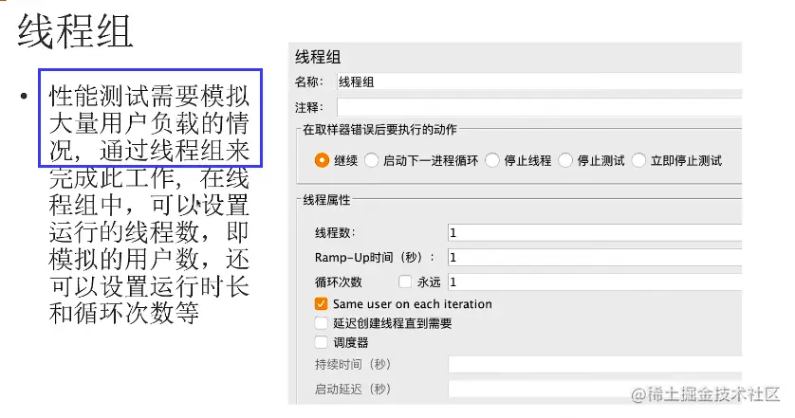The height and width of the screenshot is (418, 795).
Task: Click the 循环次数 label text
Action: 338,282
